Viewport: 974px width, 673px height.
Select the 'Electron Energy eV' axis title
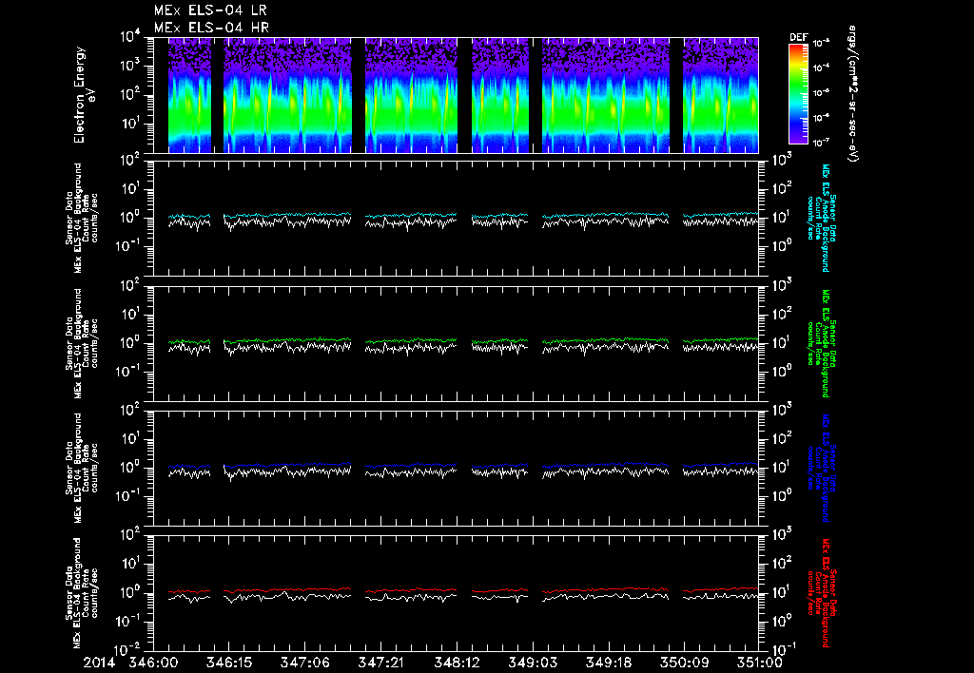(x=85, y=95)
